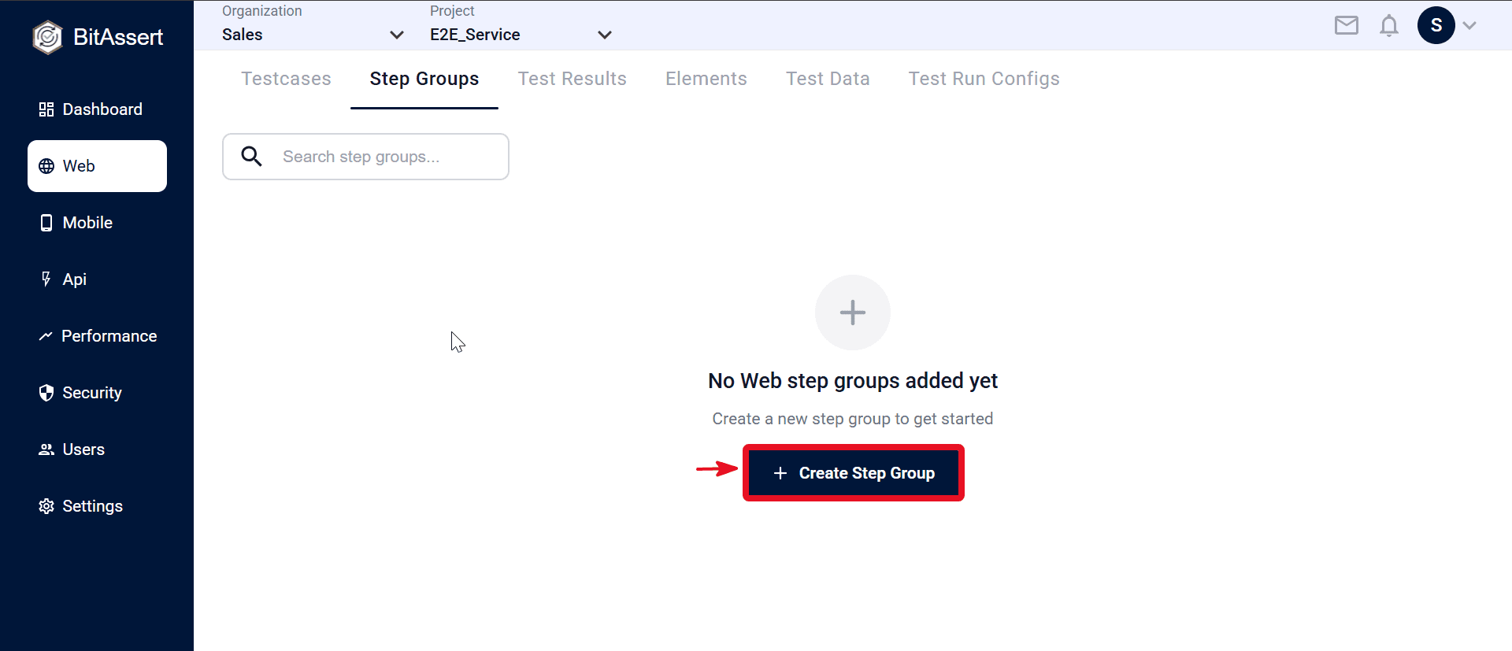Image resolution: width=1512 pixels, height=651 pixels.
Task: Open Users in the sidebar
Action: [97, 449]
